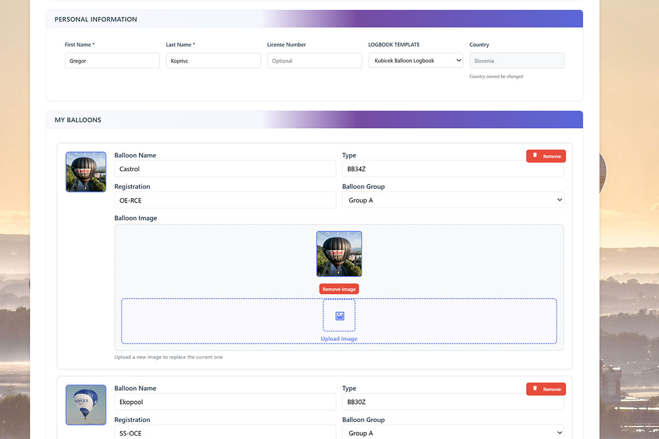This screenshot has width=659, height=439.
Task: Click the License Number optional field
Action: (314, 61)
